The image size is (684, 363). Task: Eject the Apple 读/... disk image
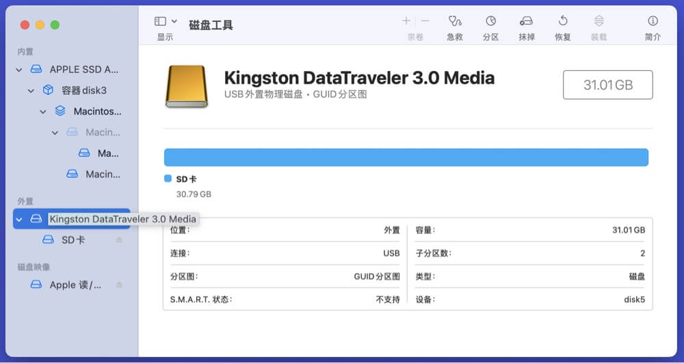(x=119, y=285)
